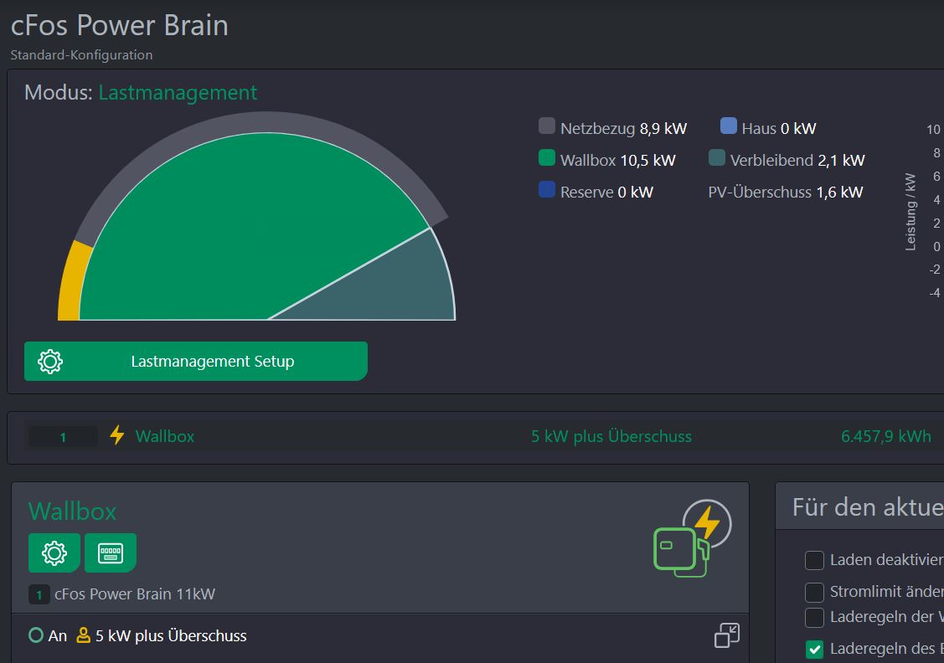Click the cFos Power Brain title
Screen dimensions: 944x663
[119, 26]
